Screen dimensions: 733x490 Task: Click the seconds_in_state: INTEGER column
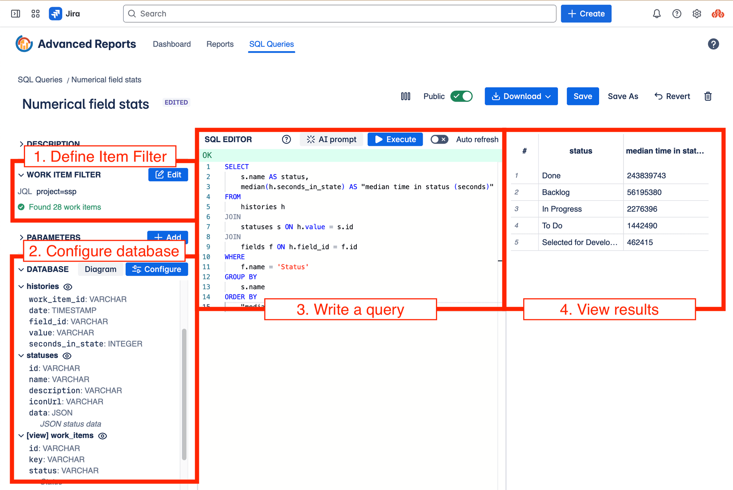(x=86, y=344)
